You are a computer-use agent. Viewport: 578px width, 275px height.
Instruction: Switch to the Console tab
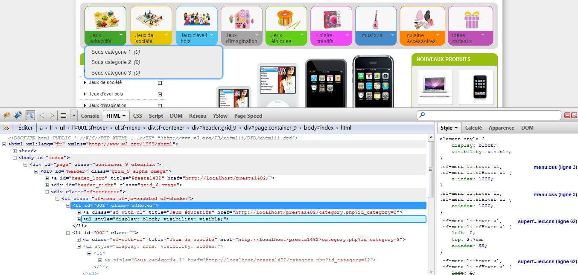(x=90, y=116)
